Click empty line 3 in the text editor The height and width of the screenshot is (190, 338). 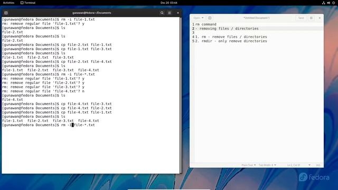click(x=259, y=33)
